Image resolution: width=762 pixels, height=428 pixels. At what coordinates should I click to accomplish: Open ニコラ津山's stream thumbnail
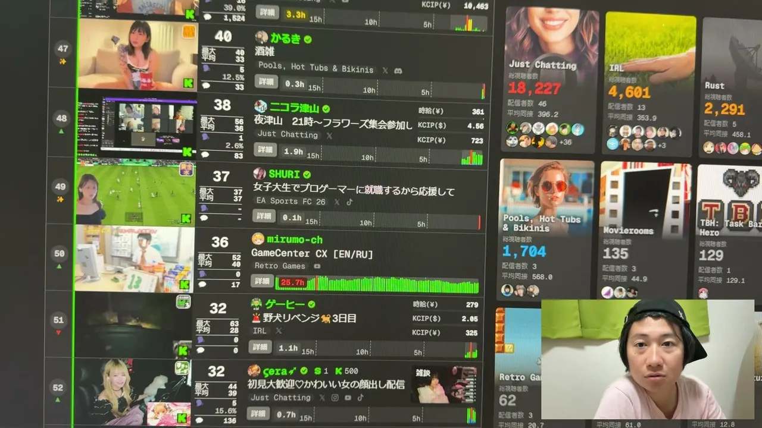click(136, 124)
